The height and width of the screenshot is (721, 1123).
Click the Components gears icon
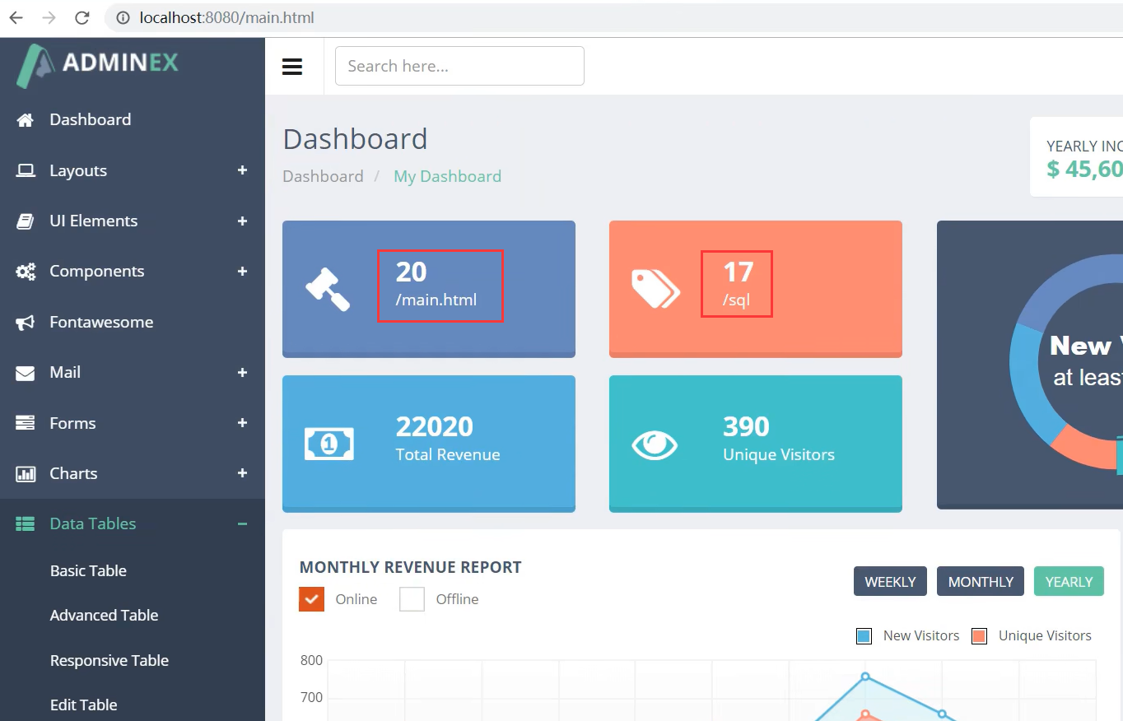(x=26, y=272)
